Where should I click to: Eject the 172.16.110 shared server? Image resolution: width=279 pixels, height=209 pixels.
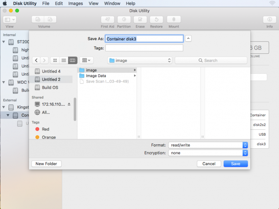click(69, 104)
